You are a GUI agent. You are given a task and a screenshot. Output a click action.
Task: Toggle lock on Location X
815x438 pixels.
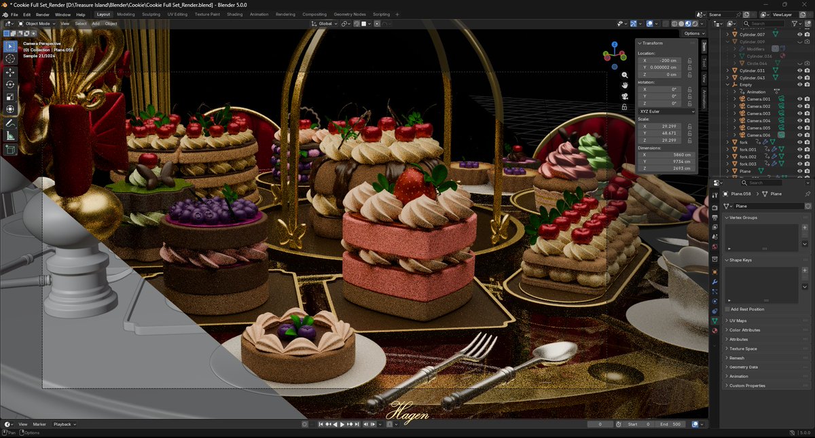click(689, 60)
